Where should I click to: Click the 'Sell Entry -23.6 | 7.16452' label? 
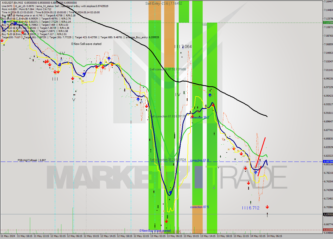pyautogui.click(x=164, y=3)
